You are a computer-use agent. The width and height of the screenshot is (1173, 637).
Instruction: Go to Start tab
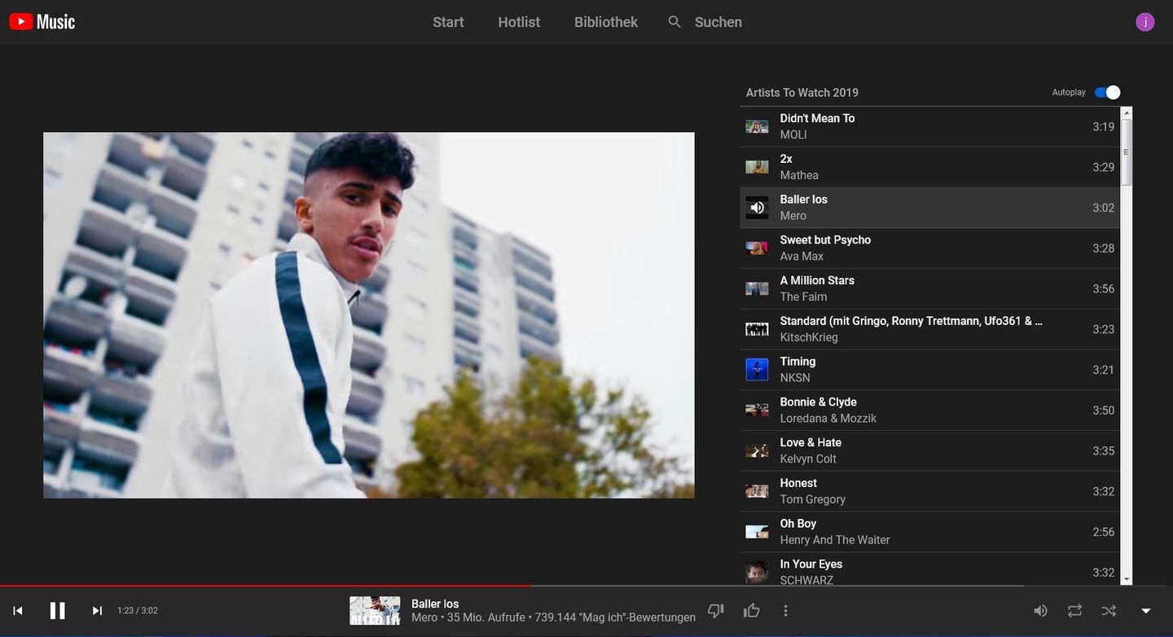(x=448, y=22)
